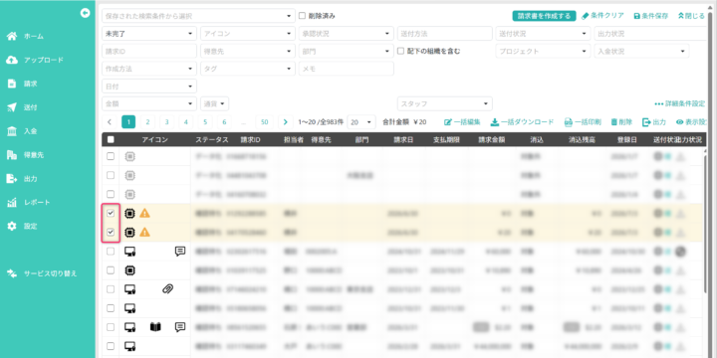Open the 日付 dropdown
This screenshot has height=358, width=717.
[x=149, y=86]
